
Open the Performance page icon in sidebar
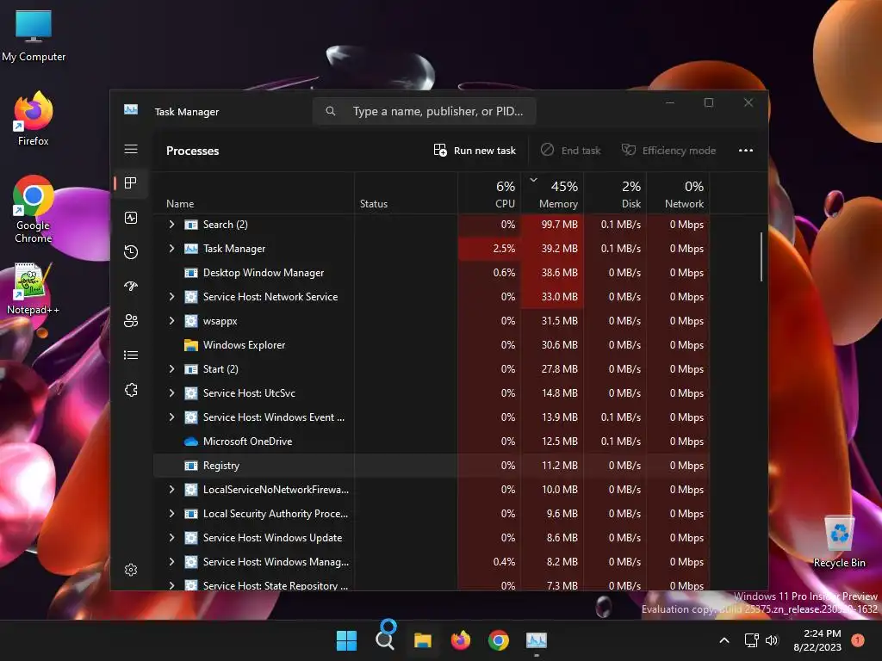(x=131, y=218)
